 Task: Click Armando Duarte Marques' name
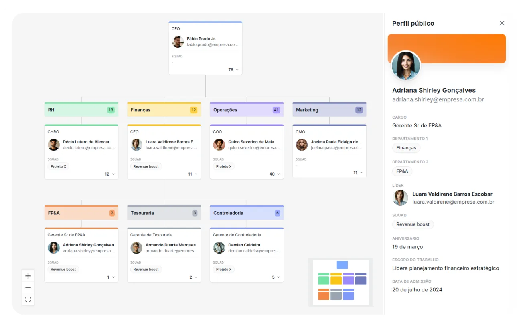pyautogui.click(x=170, y=245)
